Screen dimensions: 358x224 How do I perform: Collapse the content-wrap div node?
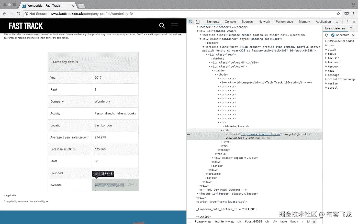tap(197, 31)
